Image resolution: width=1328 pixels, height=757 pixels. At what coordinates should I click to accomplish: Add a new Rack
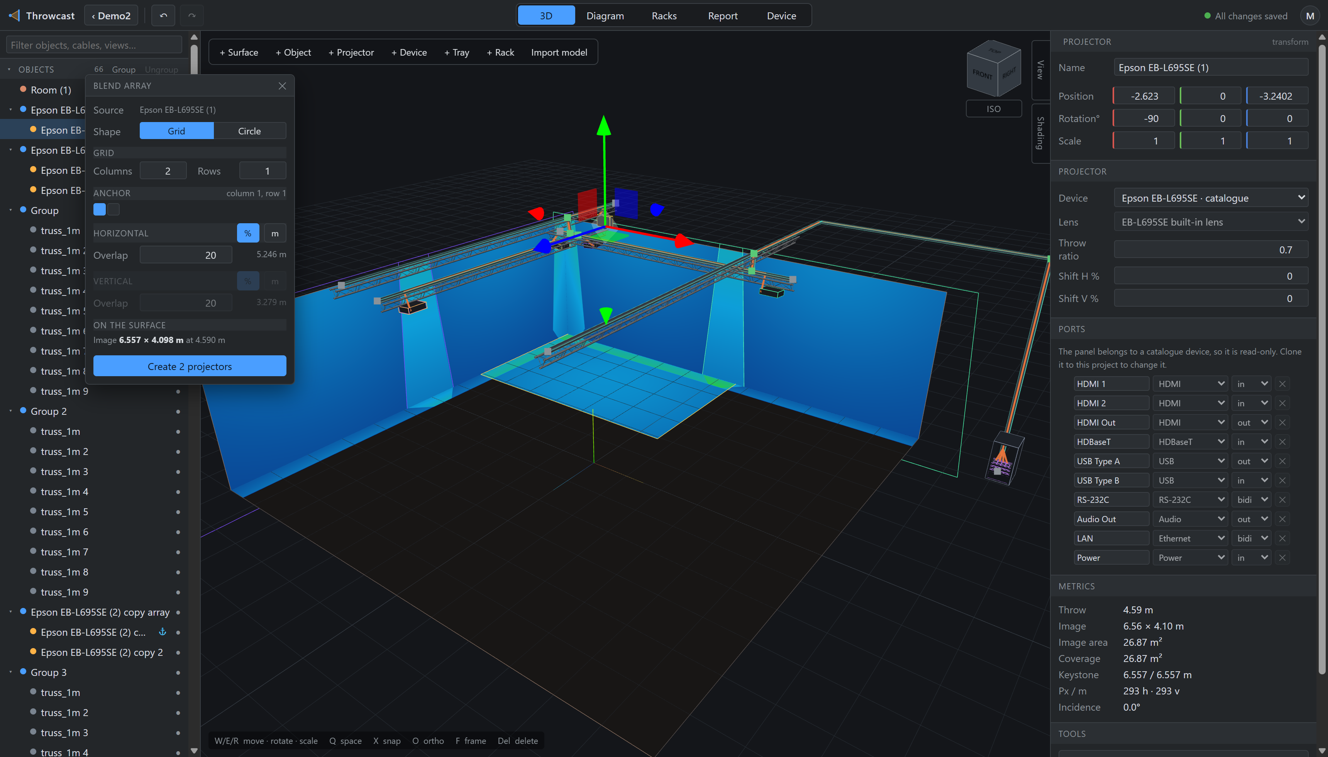pos(500,53)
